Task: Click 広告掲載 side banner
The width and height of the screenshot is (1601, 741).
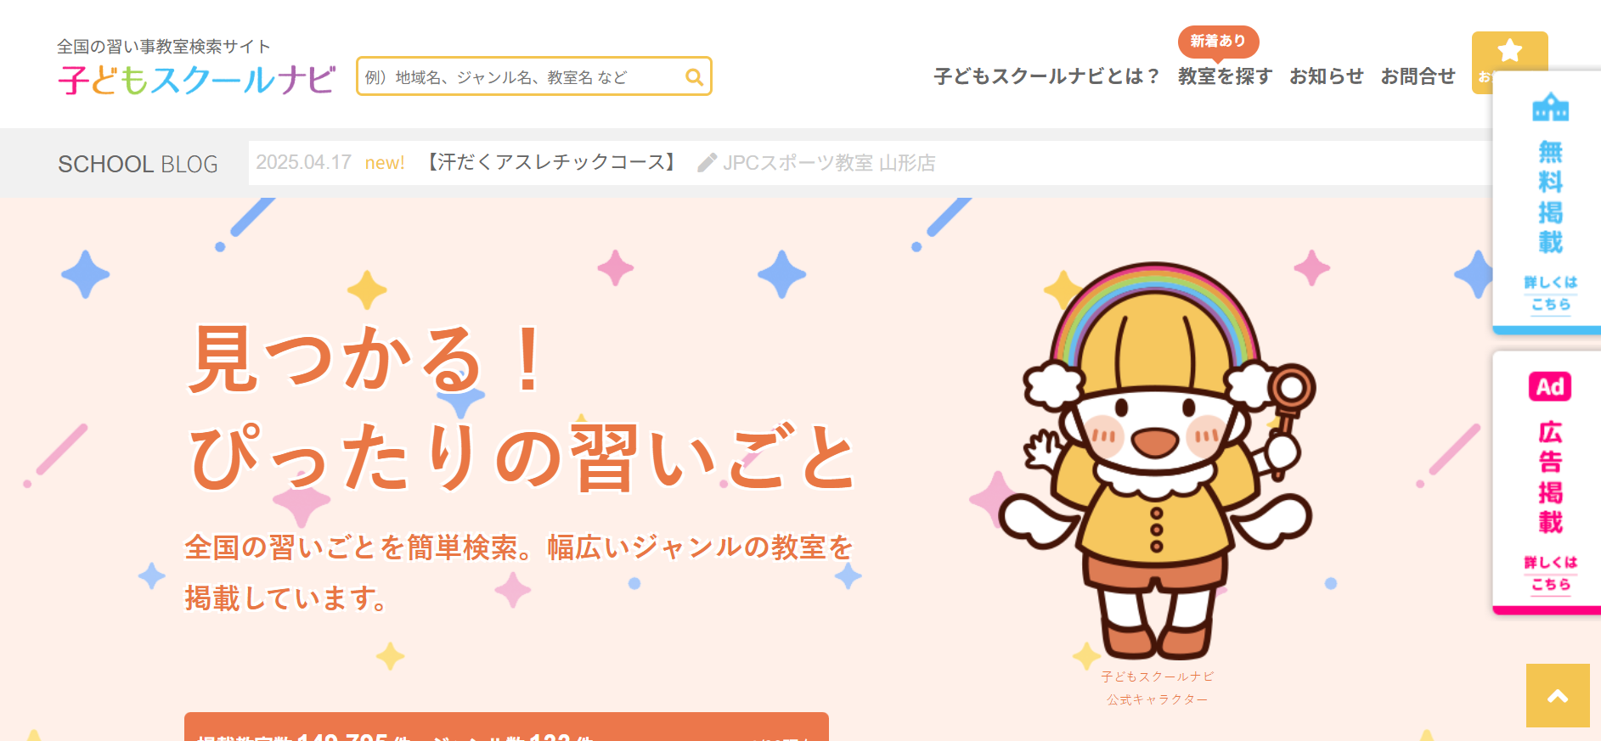Action: 1549,483
